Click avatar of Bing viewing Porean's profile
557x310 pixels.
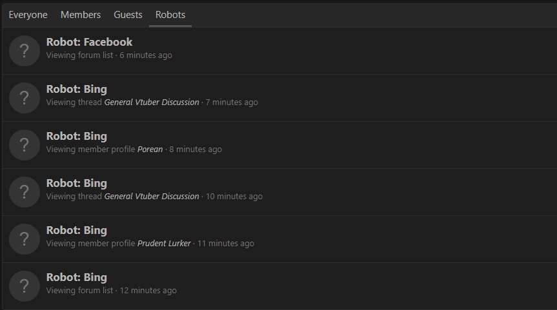pyautogui.click(x=24, y=145)
